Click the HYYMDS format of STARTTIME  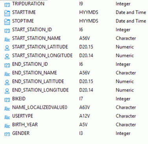pos(89,12)
